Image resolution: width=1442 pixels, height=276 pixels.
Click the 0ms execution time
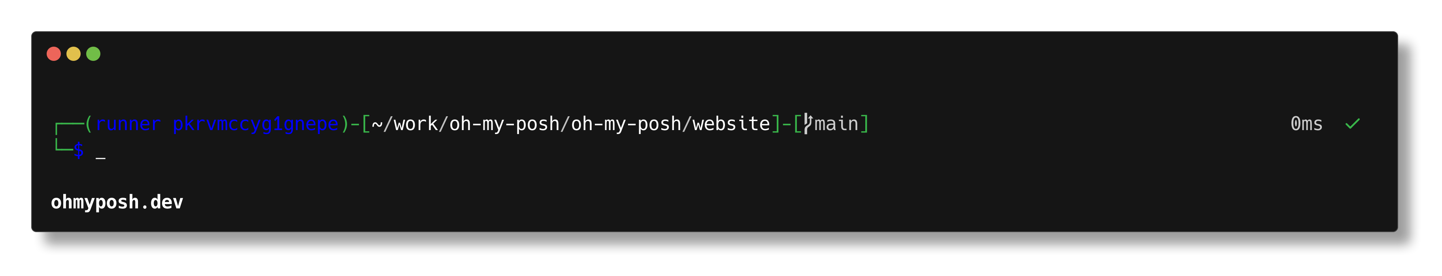point(1306,124)
